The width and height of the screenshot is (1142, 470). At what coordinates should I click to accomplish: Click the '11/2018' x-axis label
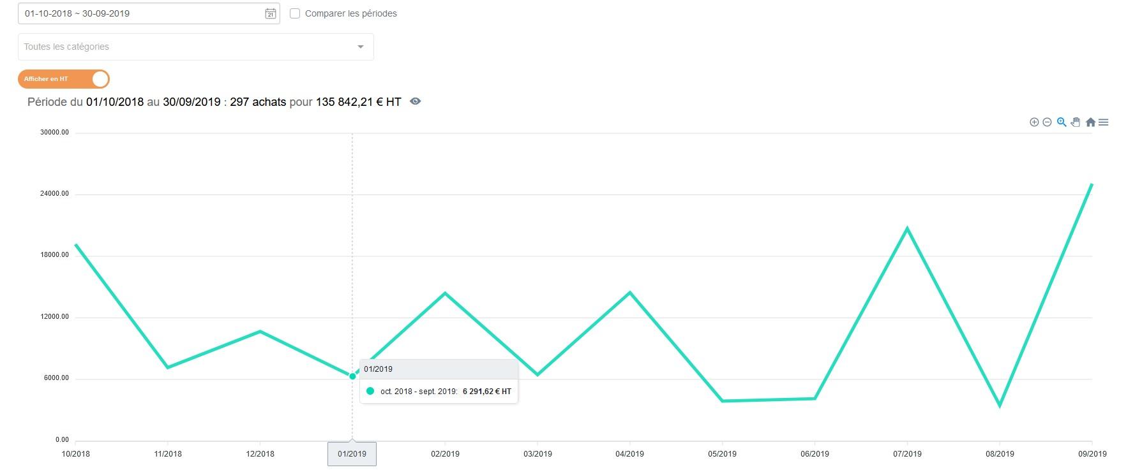click(168, 454)
